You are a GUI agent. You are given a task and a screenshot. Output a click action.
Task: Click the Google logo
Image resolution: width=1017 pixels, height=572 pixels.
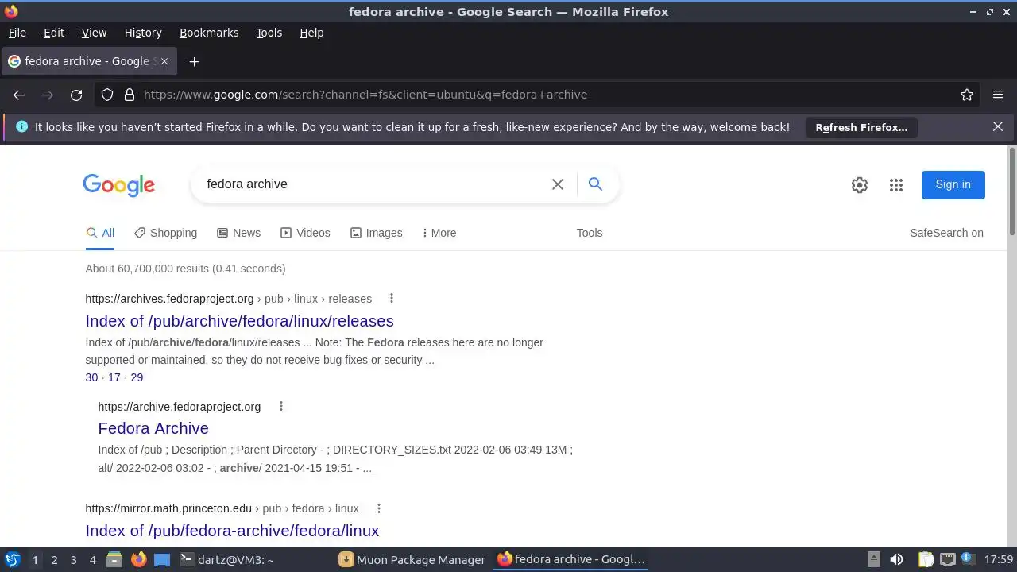pos(118,185)
